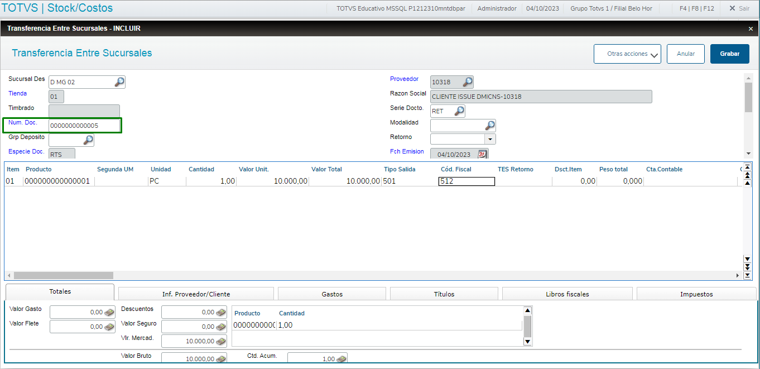Click F4 | F8 | F12 shortcuts label
This screenshot has width=760, height=369.
click(x=696, y=8)
